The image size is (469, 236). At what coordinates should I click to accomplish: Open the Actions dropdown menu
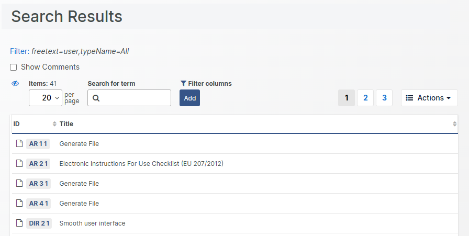429,98
